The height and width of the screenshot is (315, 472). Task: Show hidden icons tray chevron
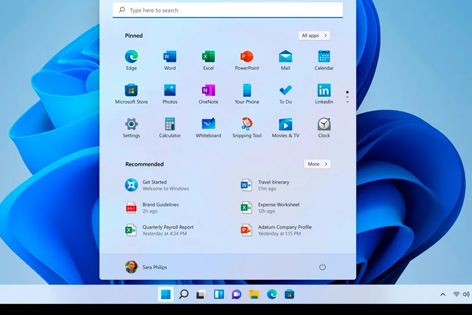click(x=443, y=294)
